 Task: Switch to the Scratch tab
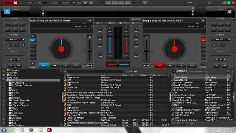[x=124, y=23]
